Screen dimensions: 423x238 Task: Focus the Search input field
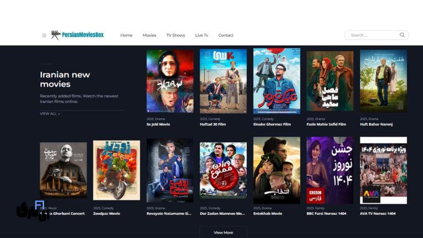point(377,35)
